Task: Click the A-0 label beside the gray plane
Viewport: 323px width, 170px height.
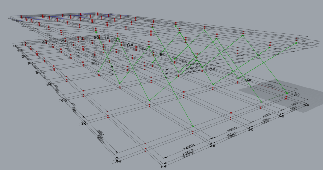Action: tap(297, 95)
